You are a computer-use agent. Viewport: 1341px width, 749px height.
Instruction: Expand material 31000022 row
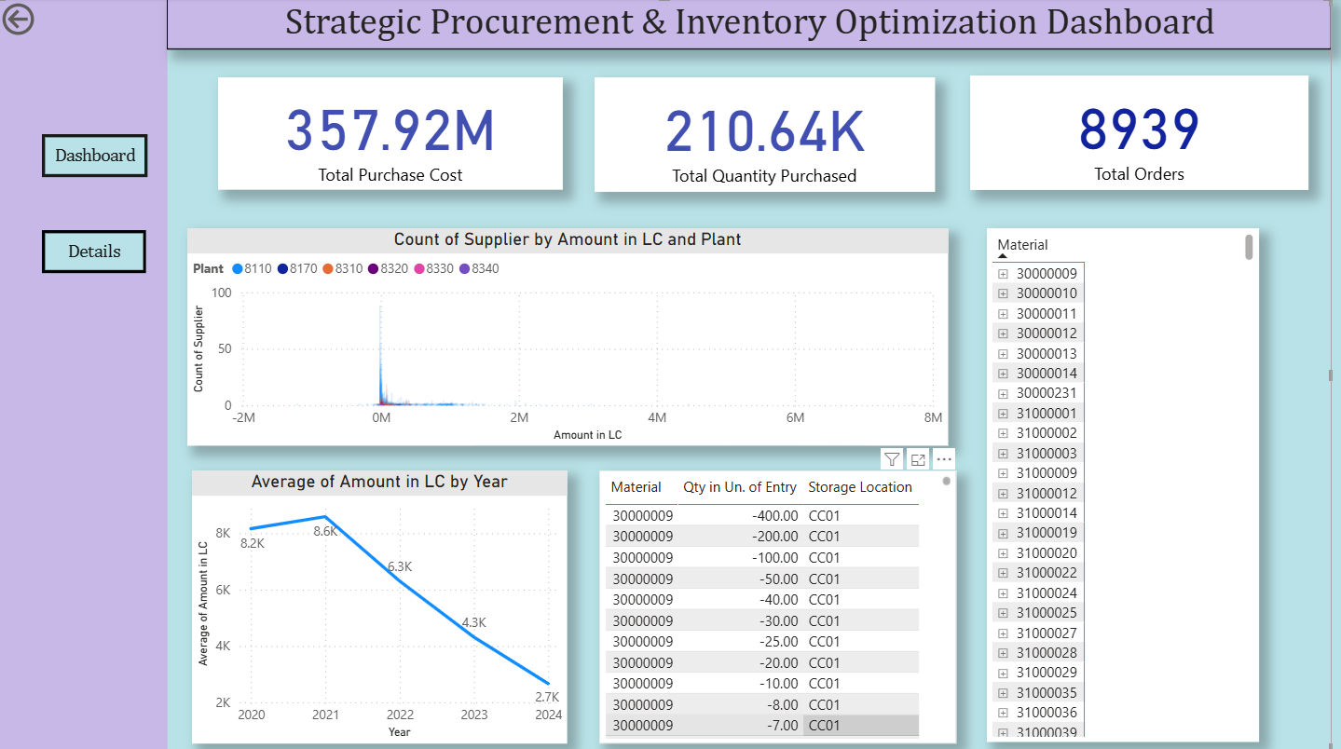(1004, 573)
